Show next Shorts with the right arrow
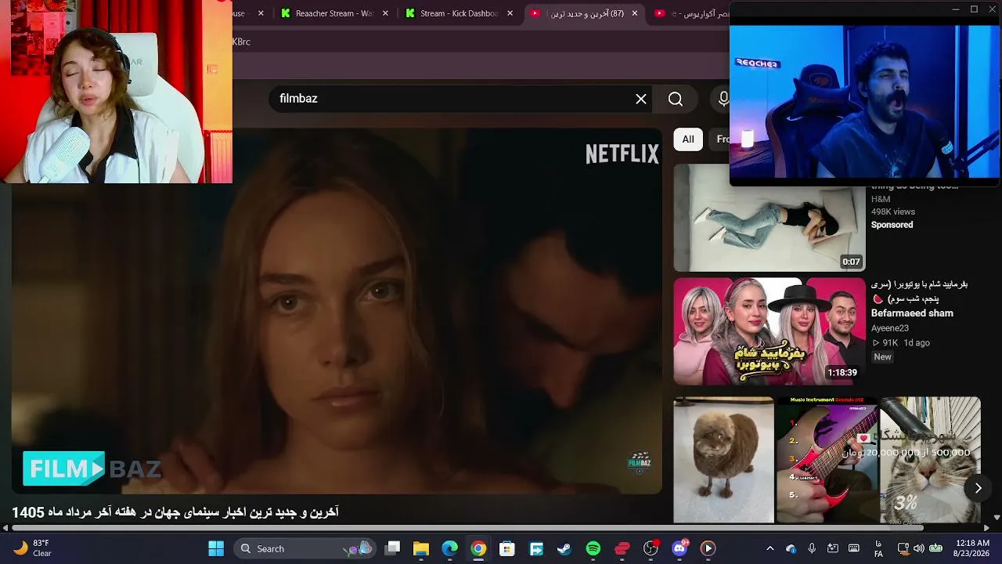Viewport: 1002px width, 564px height. (978, 488)
